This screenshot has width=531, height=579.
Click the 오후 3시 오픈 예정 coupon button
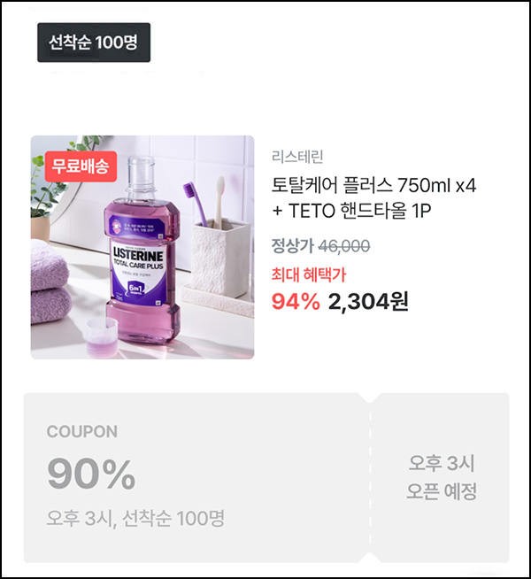(441, 477)
